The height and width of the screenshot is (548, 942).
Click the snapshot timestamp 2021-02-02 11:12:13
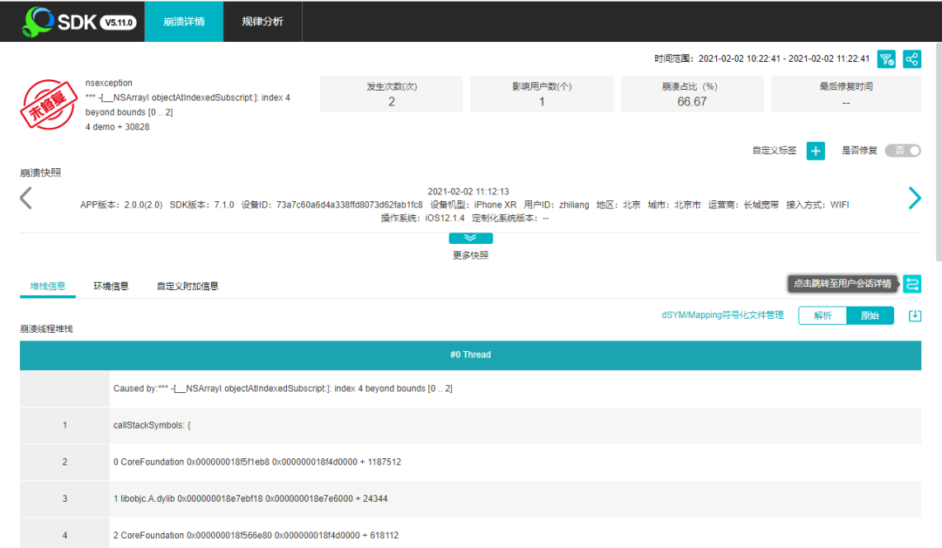(x=468, y=192)
